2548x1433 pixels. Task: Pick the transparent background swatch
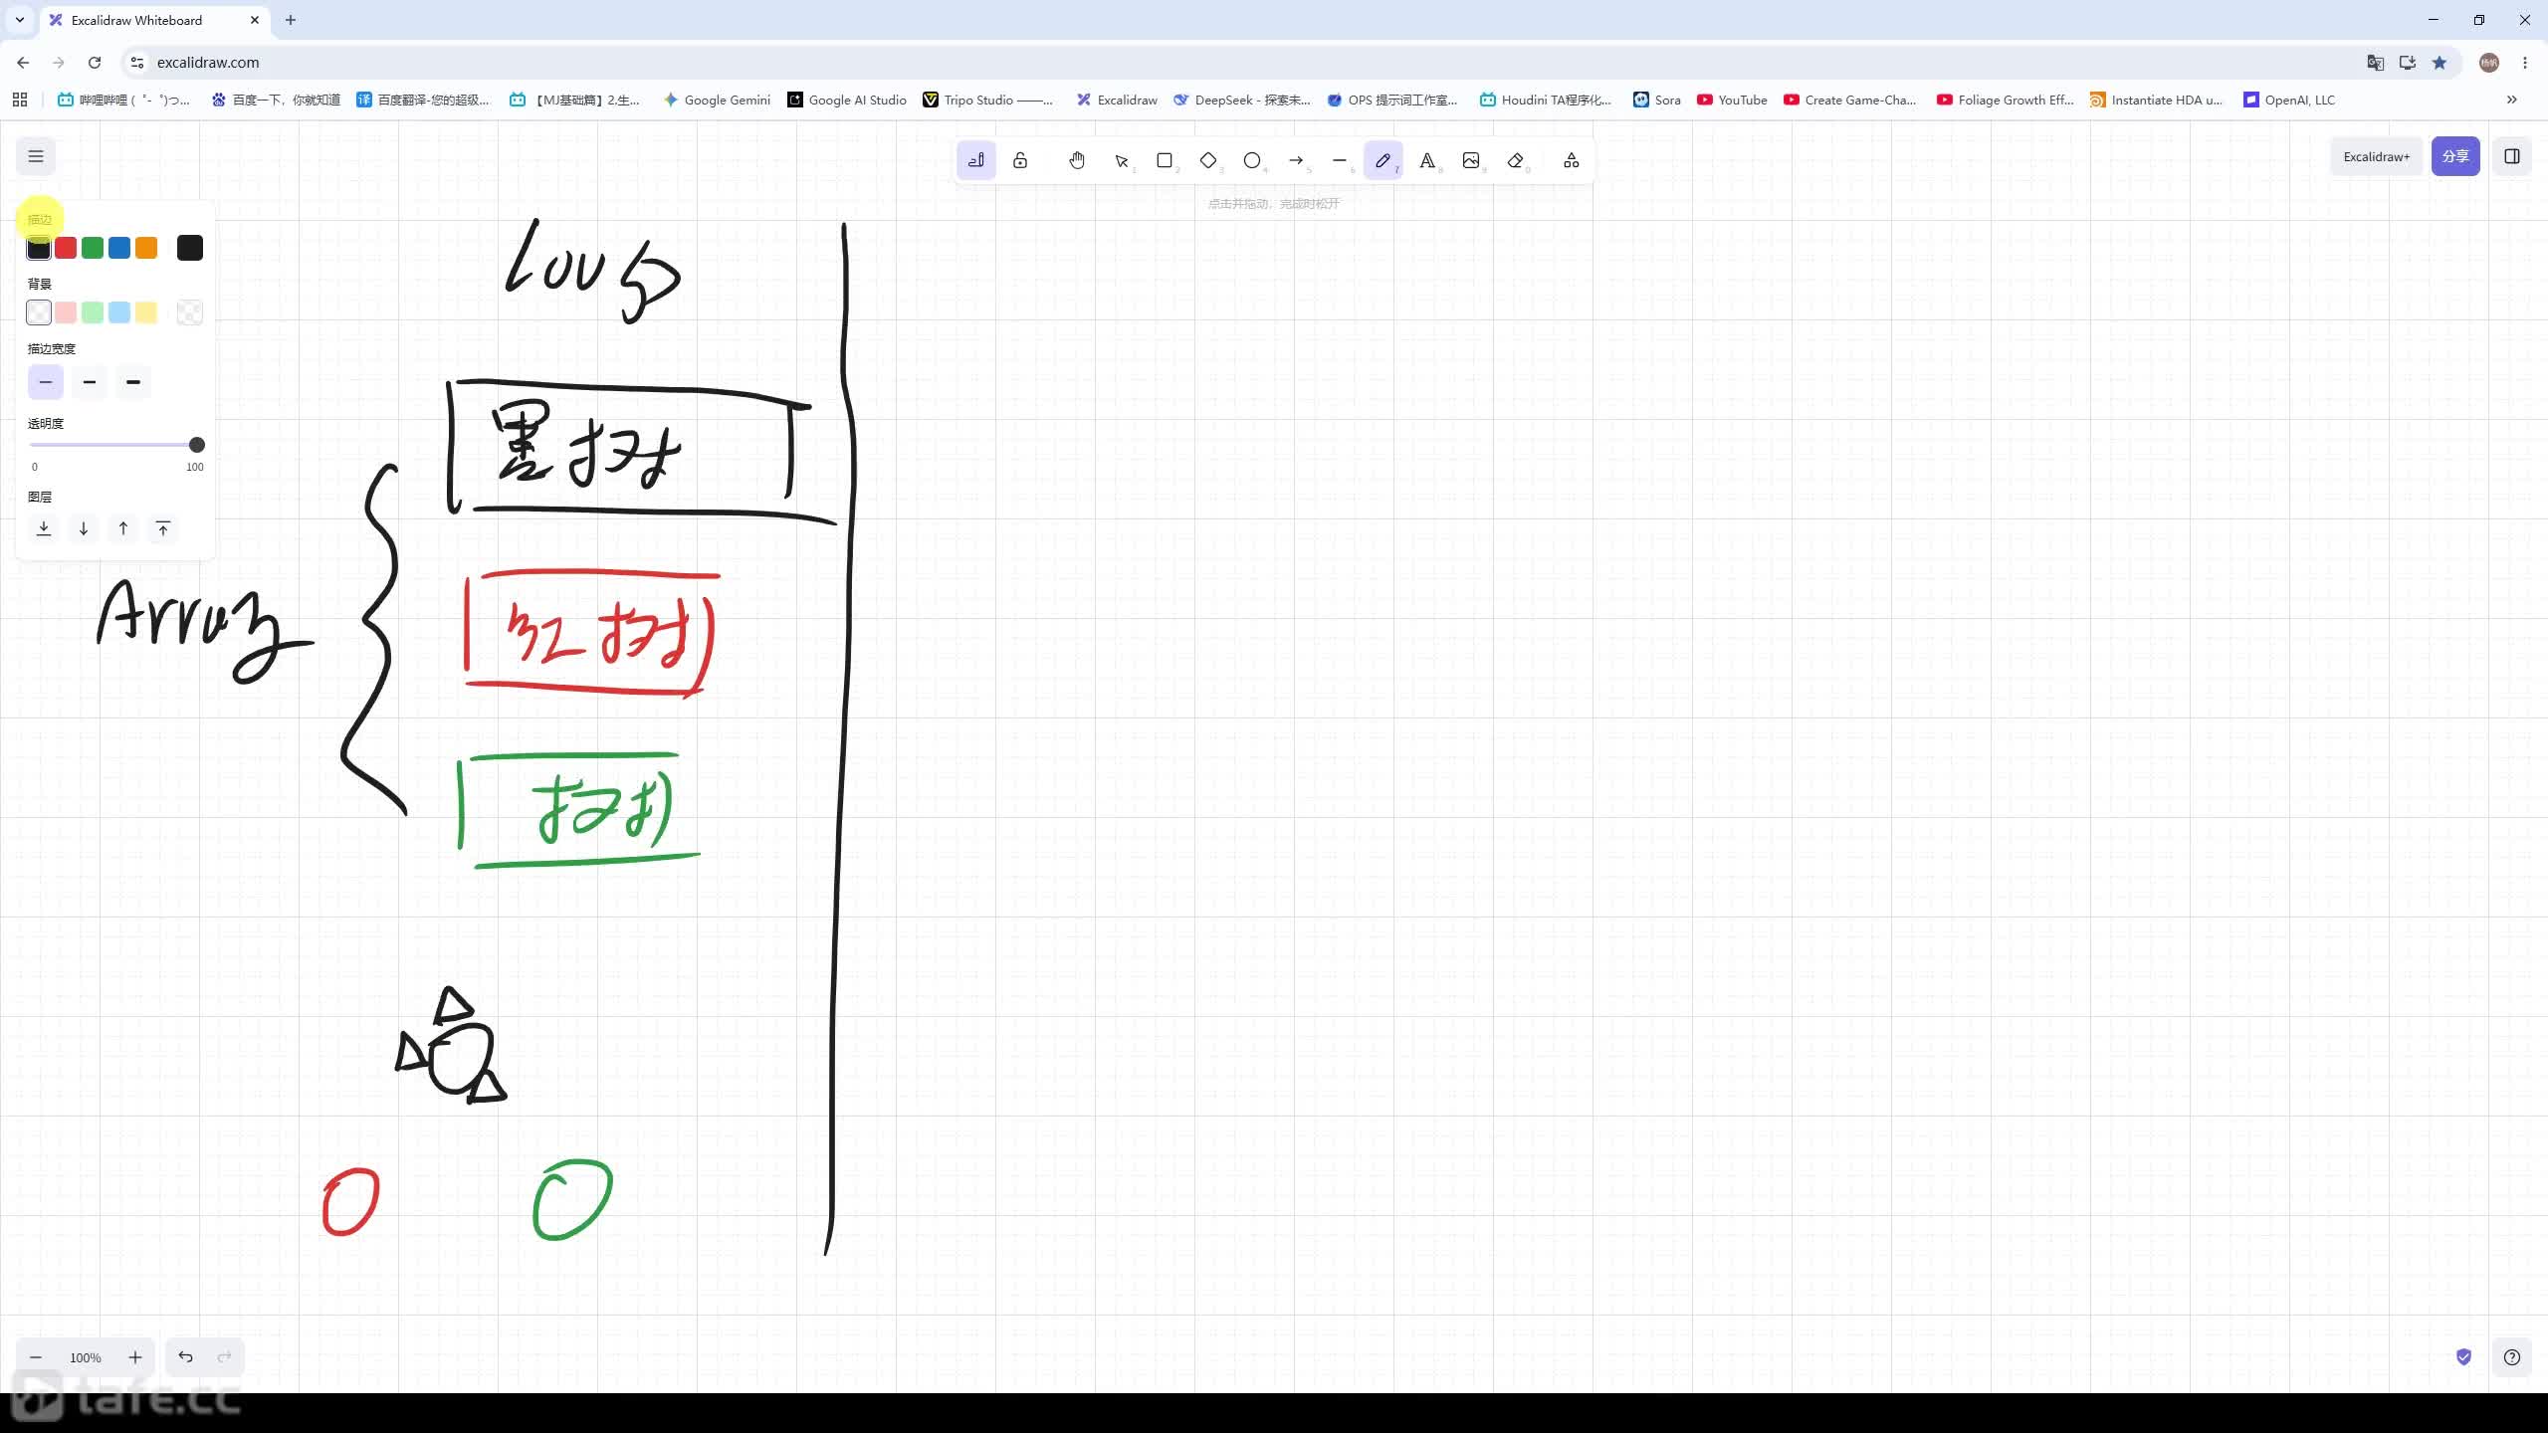coord(39,312)
